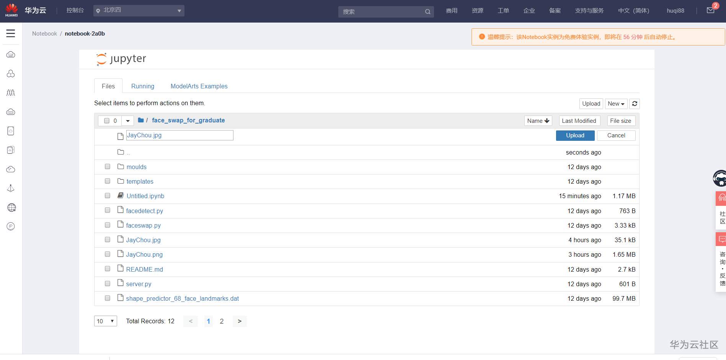This screenshot has height=360, width=726.
Task: Click the facedetect.py file icon
Action: 120,210
